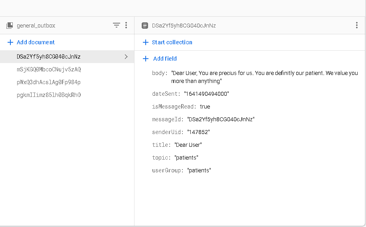Click the messageId value "DSa2Yf5yh8CG040cJnNz"
The image size is (366, 227).
[x=221, y=119]
